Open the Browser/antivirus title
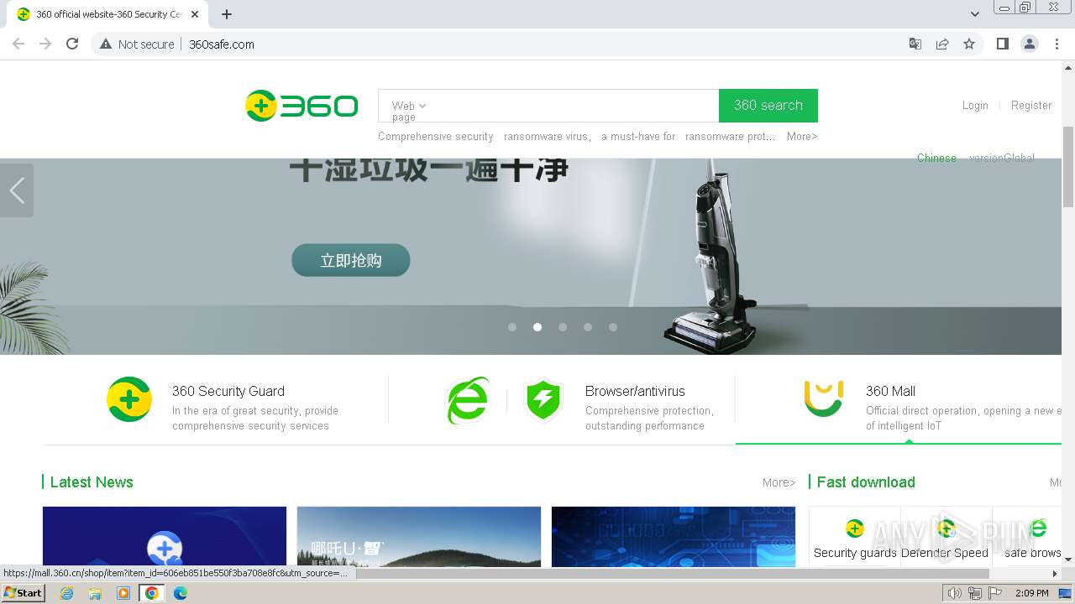Screen dimensions: 1075x604 [635, 391]
